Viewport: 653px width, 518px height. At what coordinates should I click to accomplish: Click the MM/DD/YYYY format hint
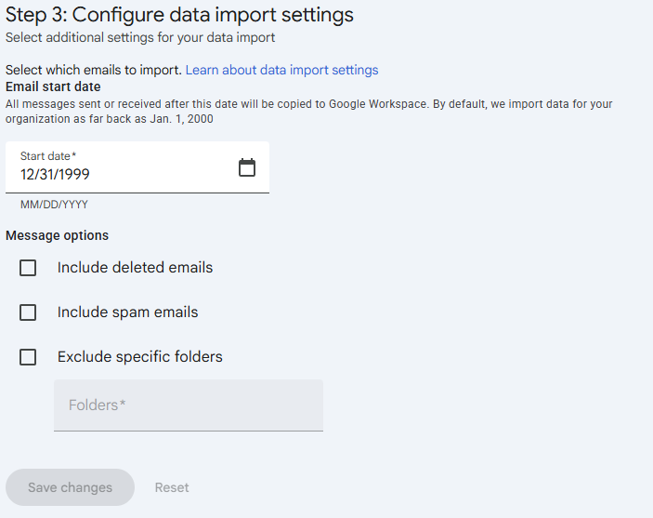coord(54,205)
